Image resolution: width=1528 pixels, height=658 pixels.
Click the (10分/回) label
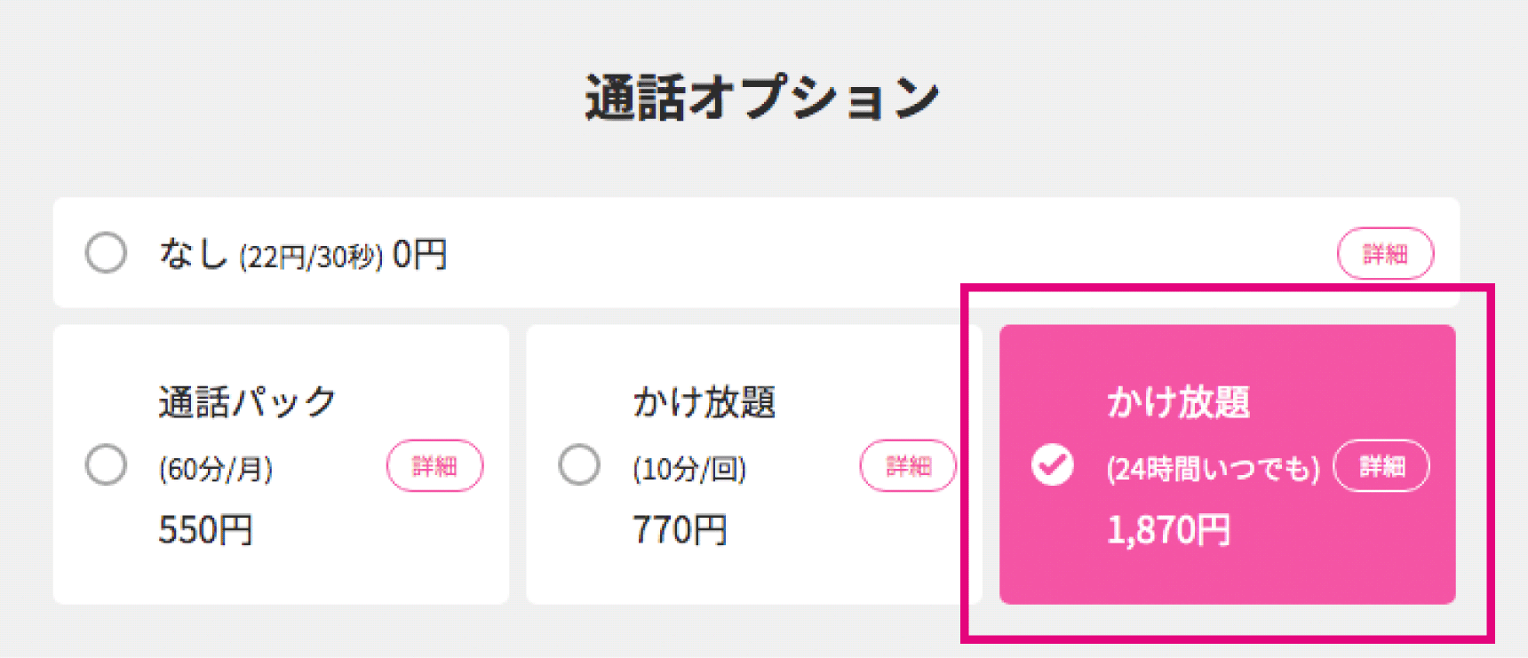point(689,468)
